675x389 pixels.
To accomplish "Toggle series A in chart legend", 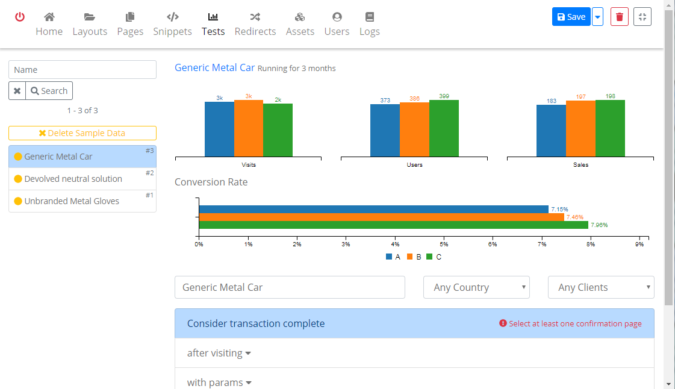I will (x=393, y=257).
